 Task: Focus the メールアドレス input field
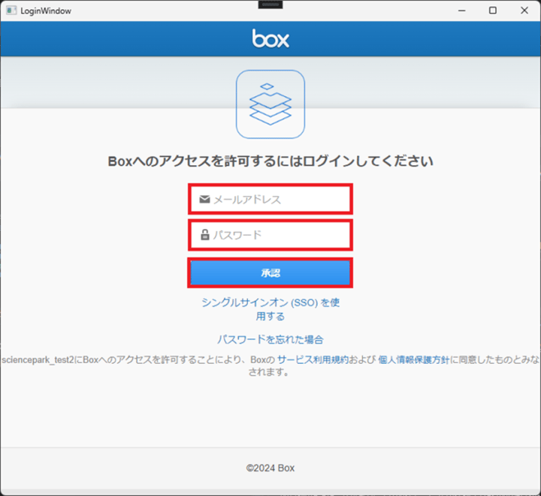(x=278, y=200)
